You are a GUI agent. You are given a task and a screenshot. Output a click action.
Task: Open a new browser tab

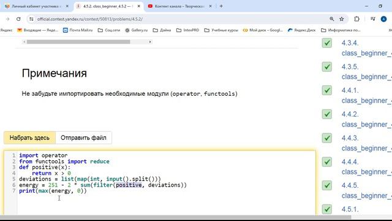[x=221, y=6]
